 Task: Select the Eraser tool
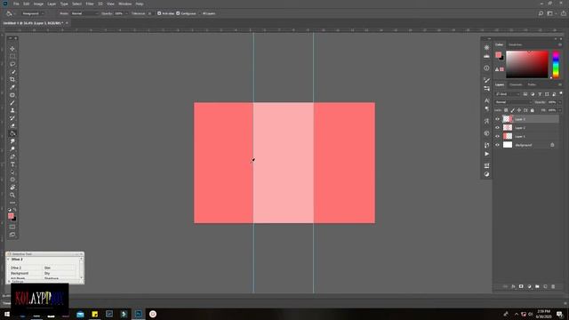coord(12,126)
